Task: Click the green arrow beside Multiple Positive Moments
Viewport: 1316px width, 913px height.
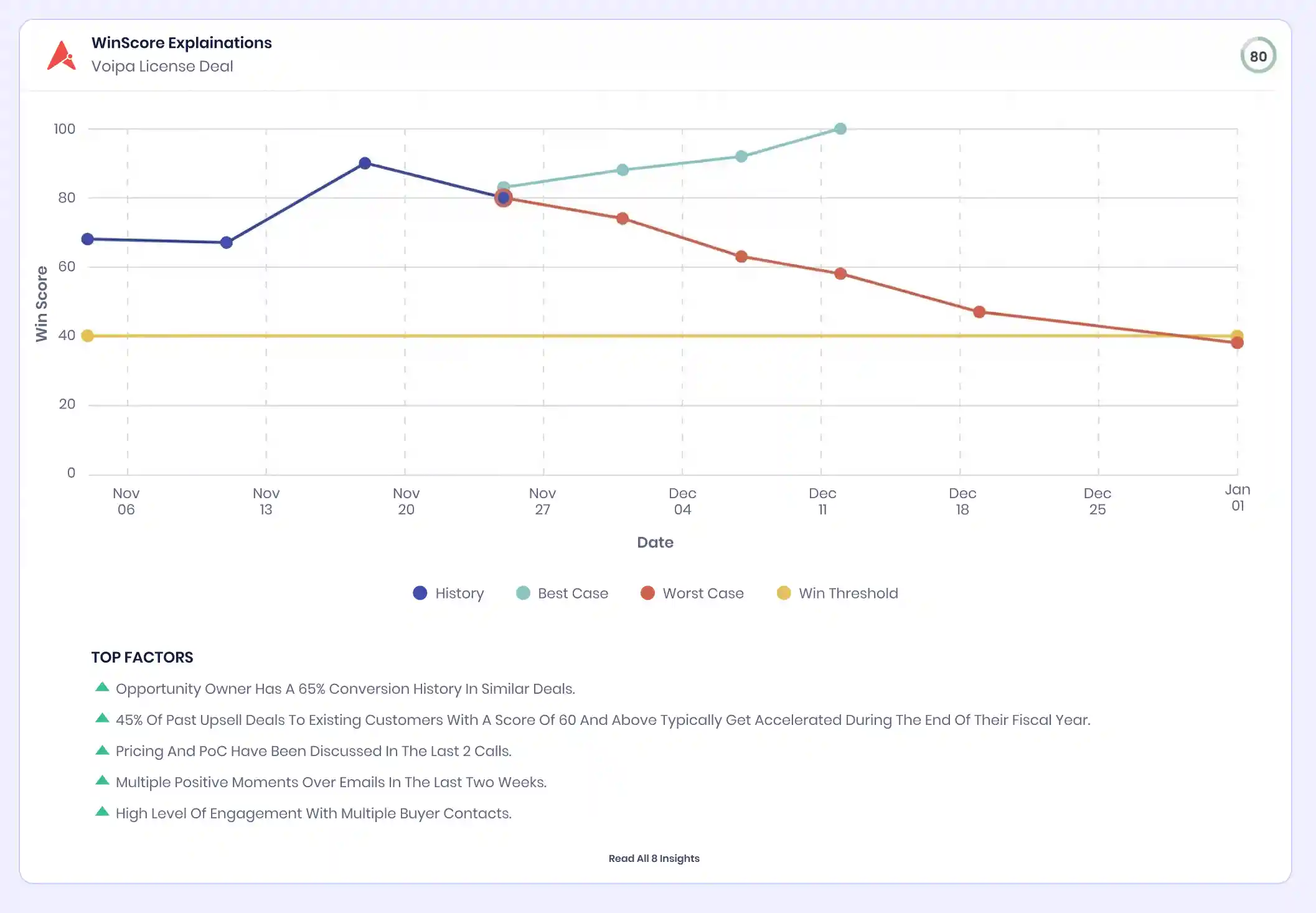Action: click(102, 781)
